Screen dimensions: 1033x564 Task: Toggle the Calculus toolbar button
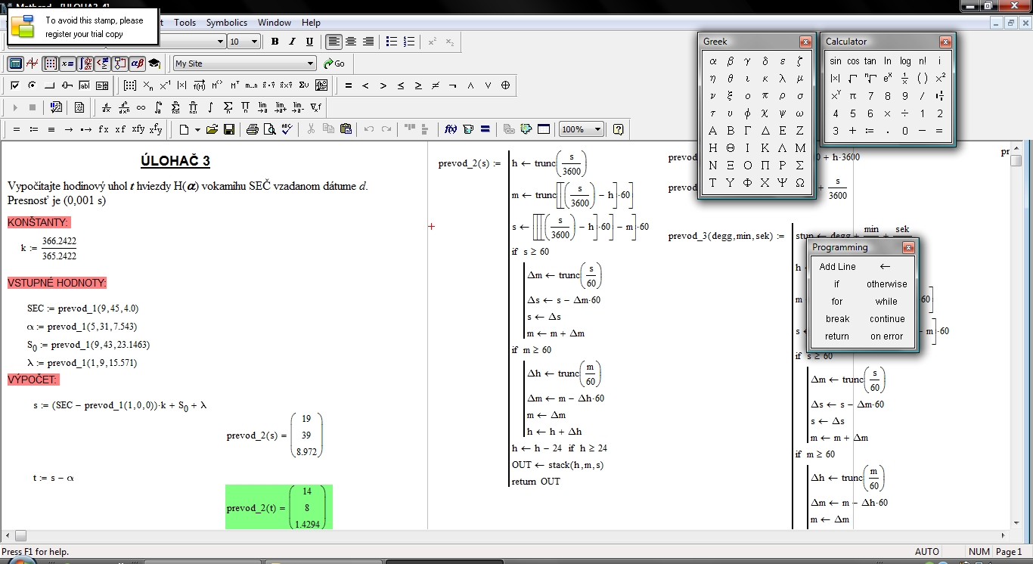(x=85, y=64)
